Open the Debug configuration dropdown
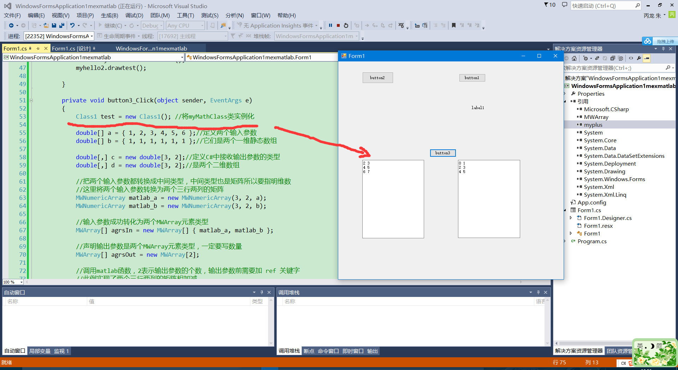The width and height of the screenshot is (678, 370). tap(152, 25)
